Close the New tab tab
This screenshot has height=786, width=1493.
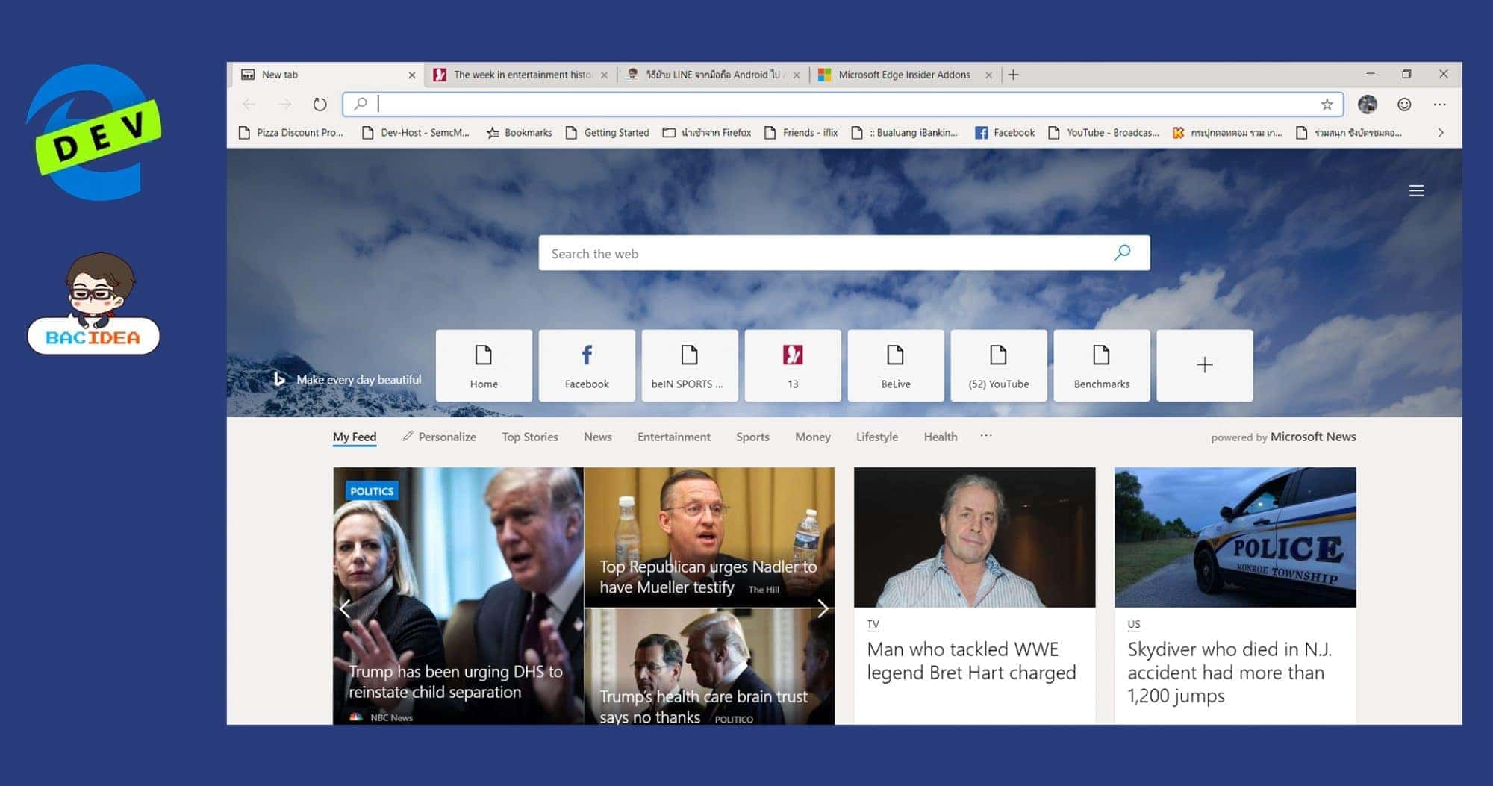(411, 75)
